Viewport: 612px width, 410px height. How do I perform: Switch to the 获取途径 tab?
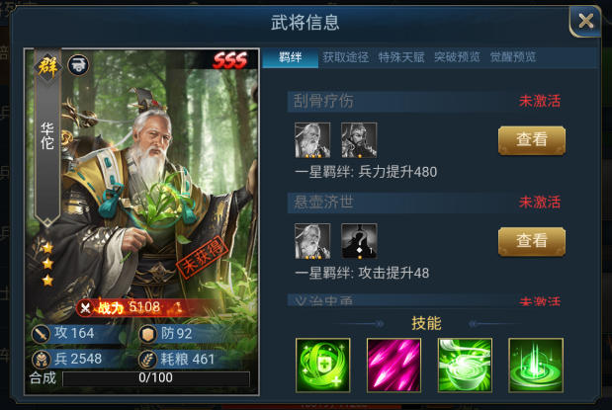pyautogui.click(x=345, y=57)
